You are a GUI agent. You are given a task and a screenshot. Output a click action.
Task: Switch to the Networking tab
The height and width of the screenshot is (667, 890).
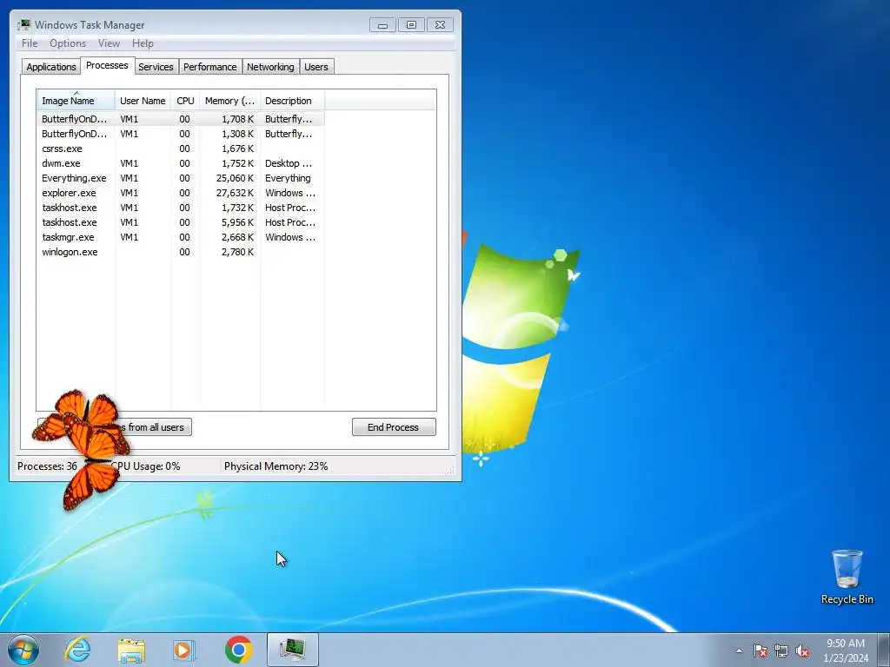(270, 67)
